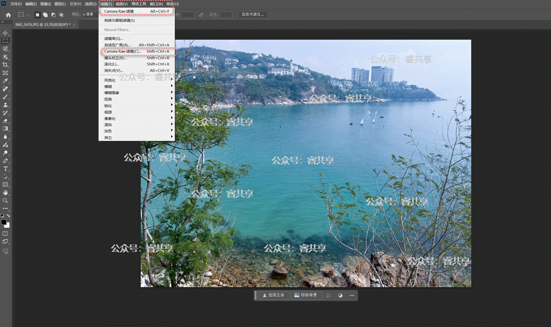Select the Crop tool
Viewport: 551px width, 327px height.
pos(5,65)
